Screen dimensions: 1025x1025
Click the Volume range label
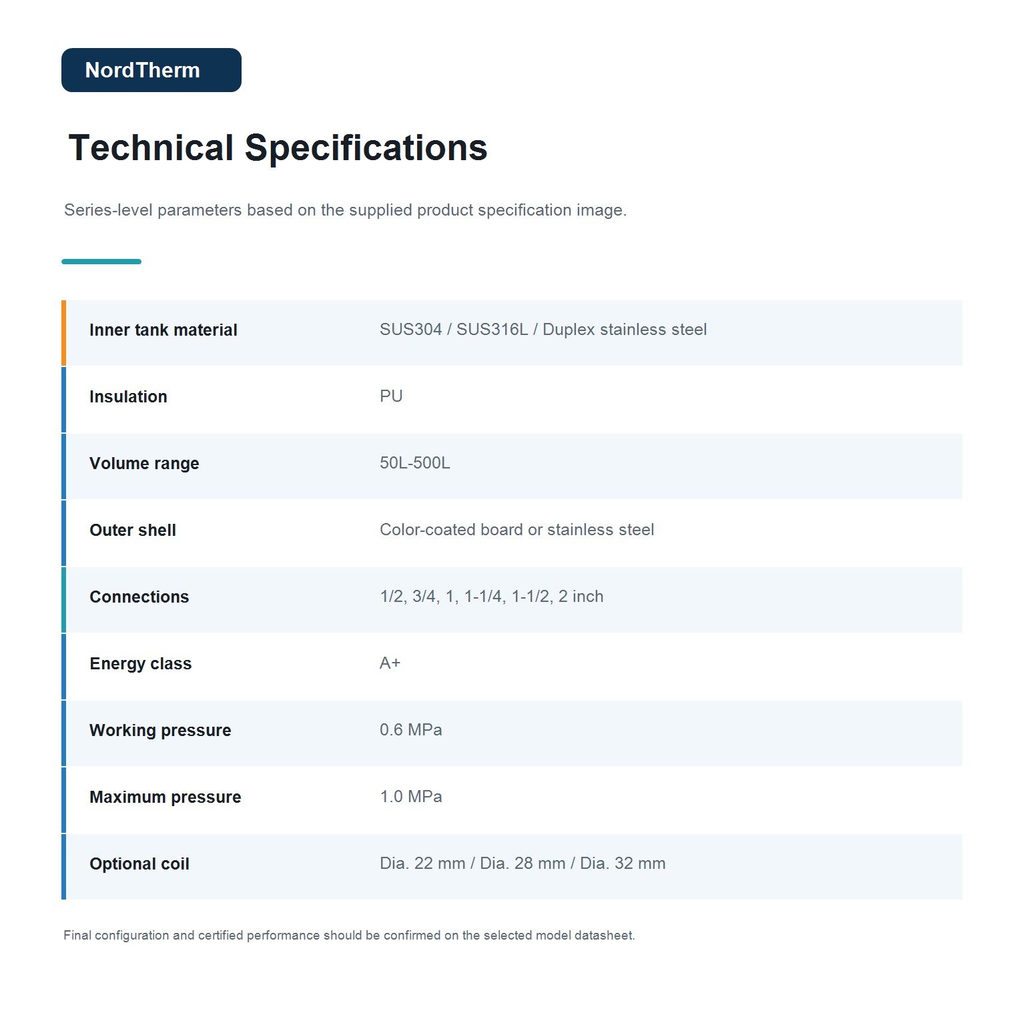[144, 463]
